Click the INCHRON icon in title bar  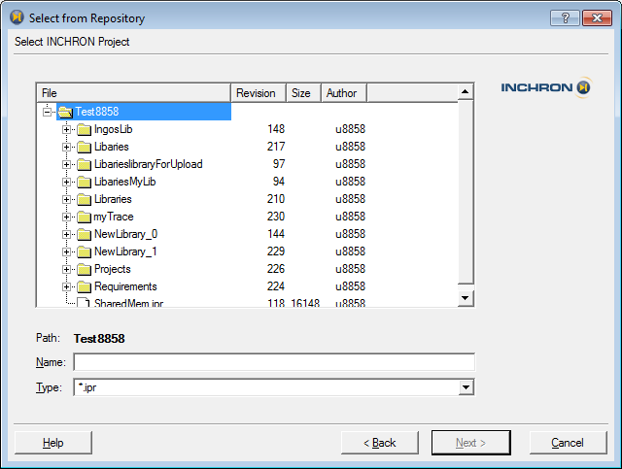coord(17,17)
